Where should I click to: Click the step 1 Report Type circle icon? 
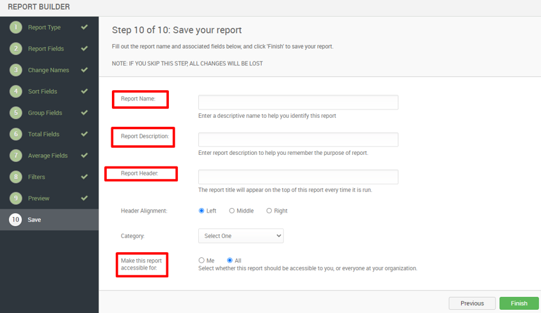[15, 28]
